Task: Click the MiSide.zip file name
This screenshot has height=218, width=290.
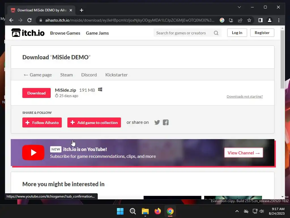Action: pyautogui.click(x=65, y=90)
